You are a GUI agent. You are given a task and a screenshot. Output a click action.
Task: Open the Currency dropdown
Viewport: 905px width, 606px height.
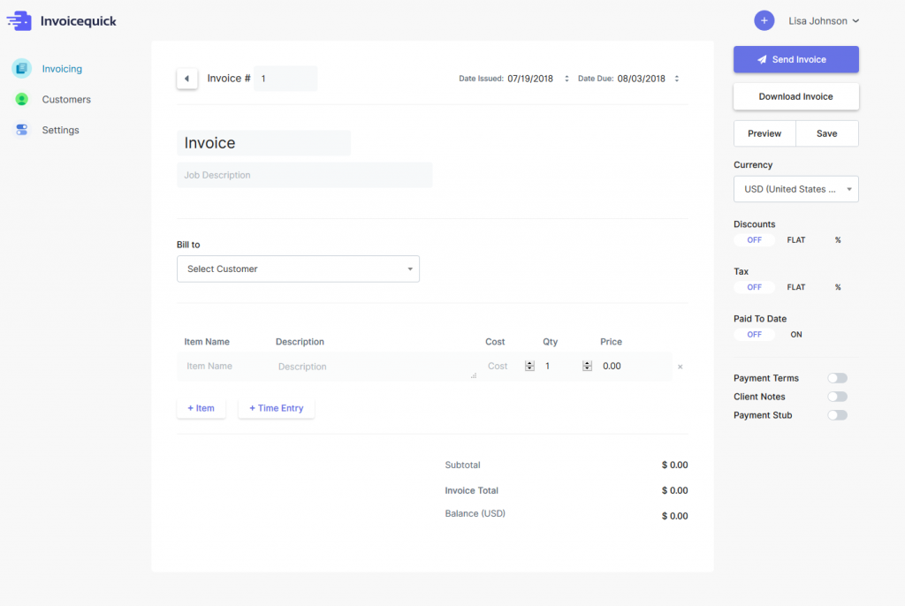795,188
